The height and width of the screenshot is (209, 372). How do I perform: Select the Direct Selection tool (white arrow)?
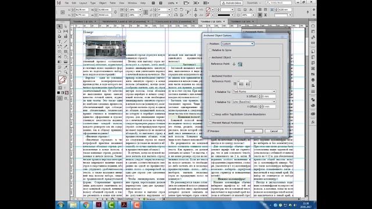[x=66, y=26]
